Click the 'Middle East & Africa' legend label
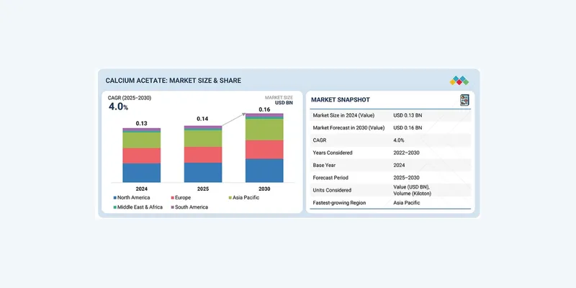 click(x=140, y=207)
